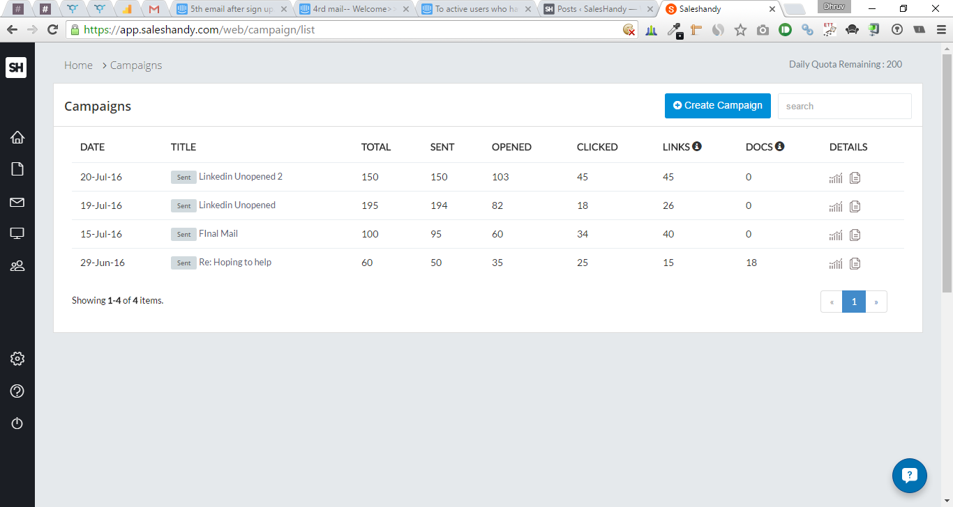The image size is (953, 507).
Task: Click the '29-Jun-16' date cell
Action: 103,263
